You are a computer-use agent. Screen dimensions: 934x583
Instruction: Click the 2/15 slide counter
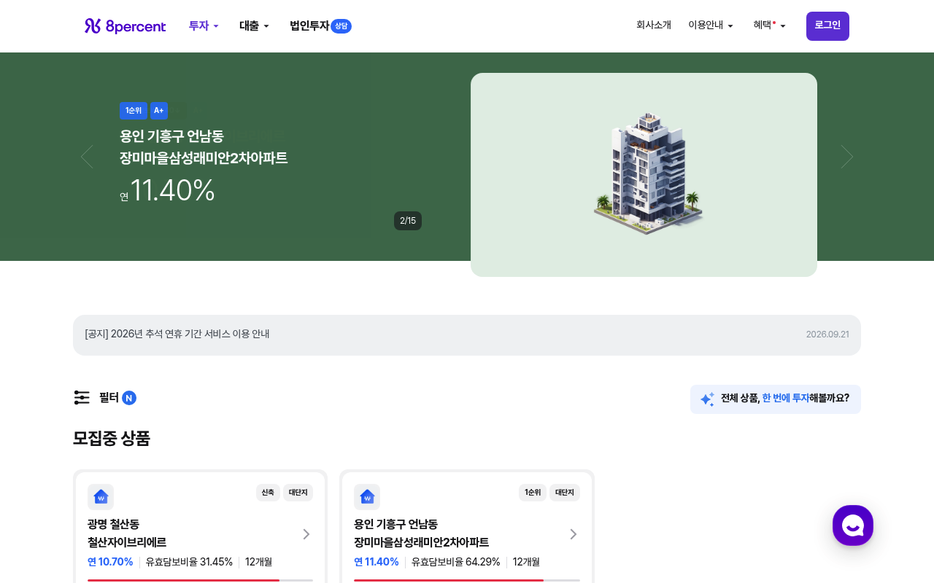point(408,221)
